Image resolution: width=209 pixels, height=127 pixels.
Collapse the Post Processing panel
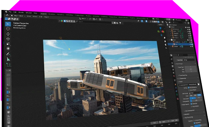pos(188,117)
